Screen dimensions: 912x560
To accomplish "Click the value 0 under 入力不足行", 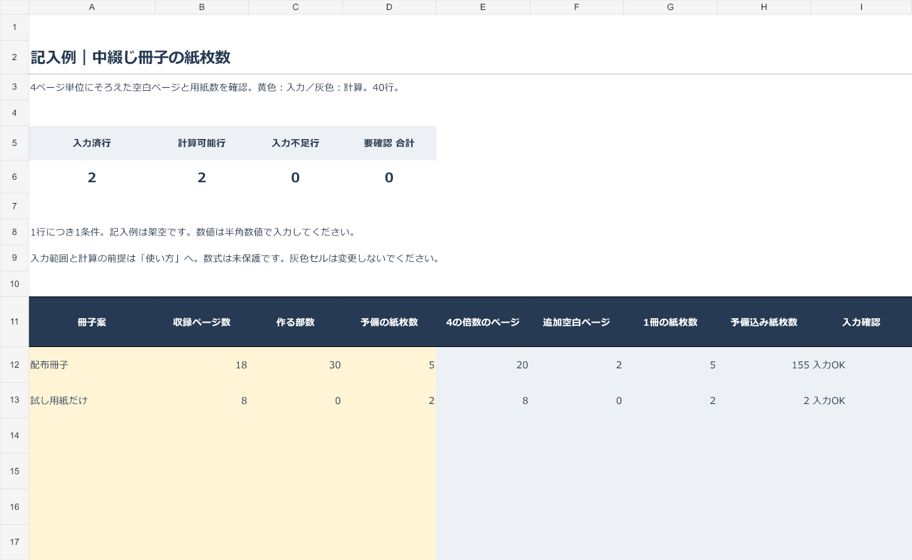I will click(295, 178).
